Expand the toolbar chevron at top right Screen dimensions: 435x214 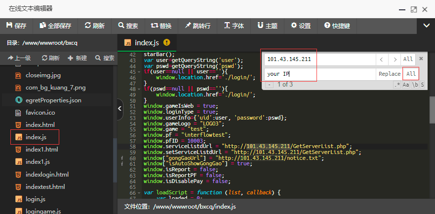(x=426, y=25)
